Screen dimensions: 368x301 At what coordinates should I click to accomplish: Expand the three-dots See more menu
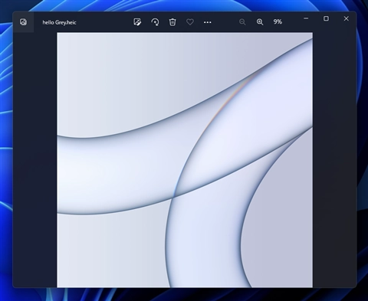pyautogui.click(x=208, y=22)
